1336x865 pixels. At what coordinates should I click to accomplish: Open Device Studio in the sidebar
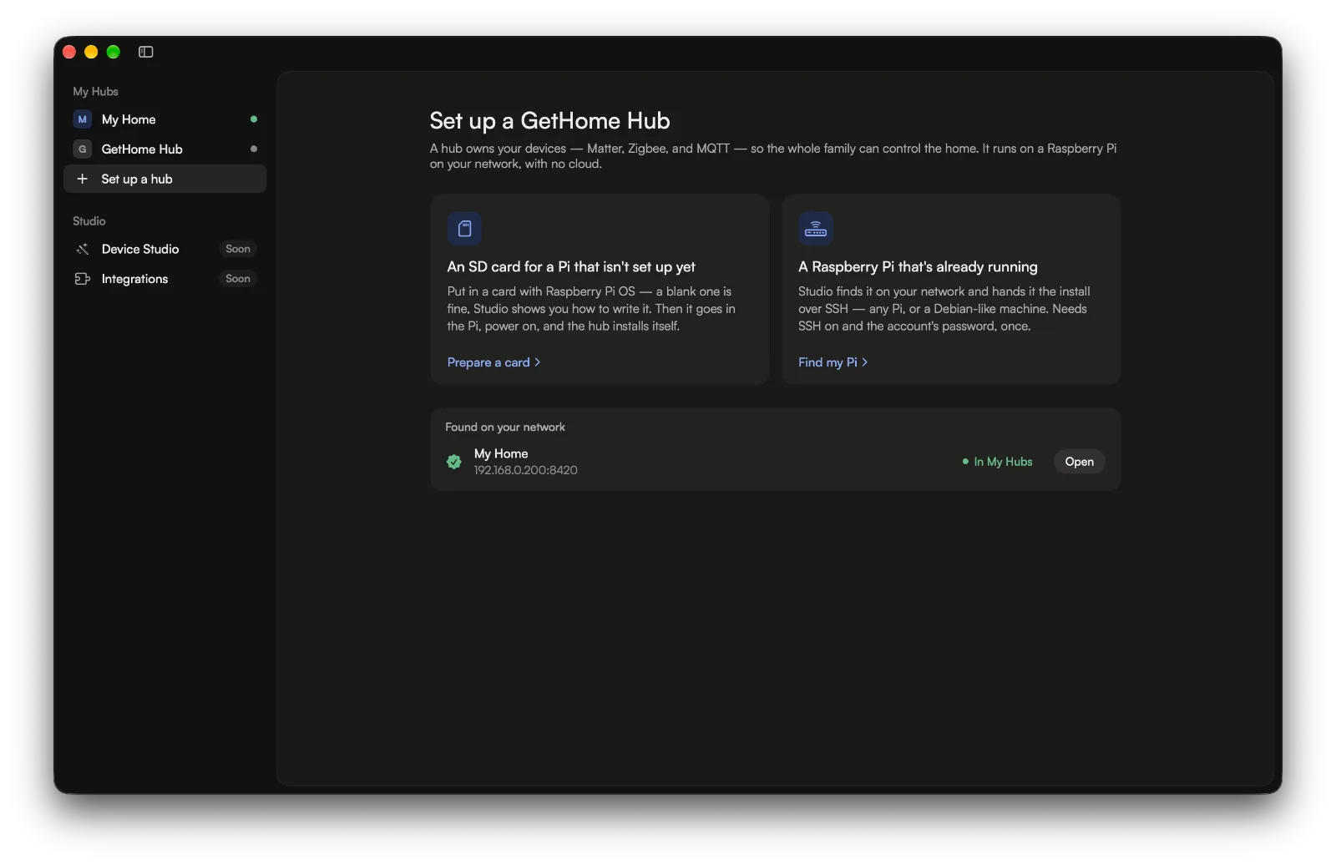(165, 249)
